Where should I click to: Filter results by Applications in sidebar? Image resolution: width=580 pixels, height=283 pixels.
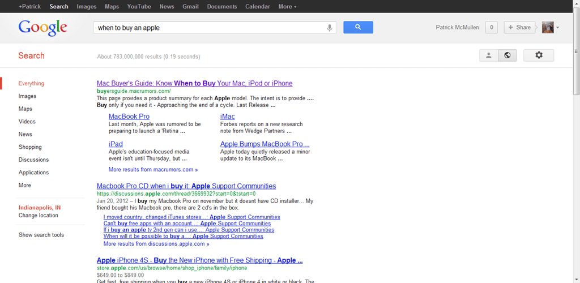tap(33, 173)
